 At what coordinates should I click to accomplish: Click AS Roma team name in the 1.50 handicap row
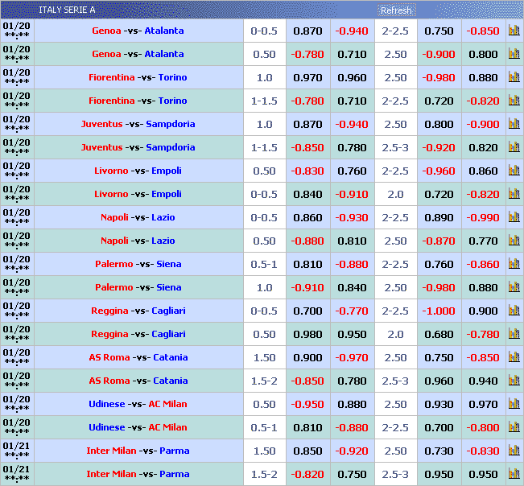coord(104,358)
